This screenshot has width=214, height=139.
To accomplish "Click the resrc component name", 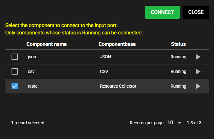I will click(33, 86).
